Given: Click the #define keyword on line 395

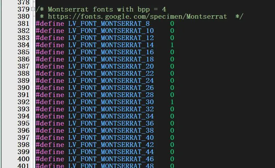Looking at the screenshot, I should click(x=50, y=123).
